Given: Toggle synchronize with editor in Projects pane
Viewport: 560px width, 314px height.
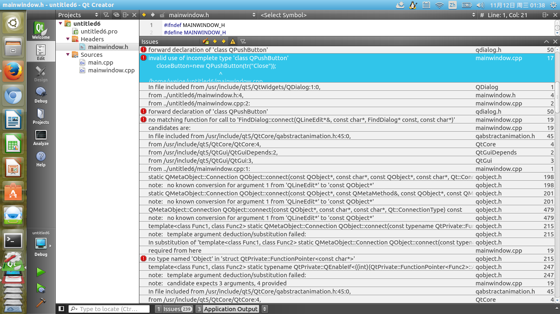Looking at the screenshot, I should coord(116,15).
